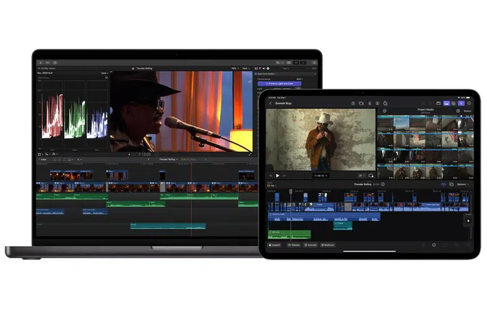Toggle the highlighted blue browser button on iPad
Viewport: 487px width, 309px height.
(446, 104)
